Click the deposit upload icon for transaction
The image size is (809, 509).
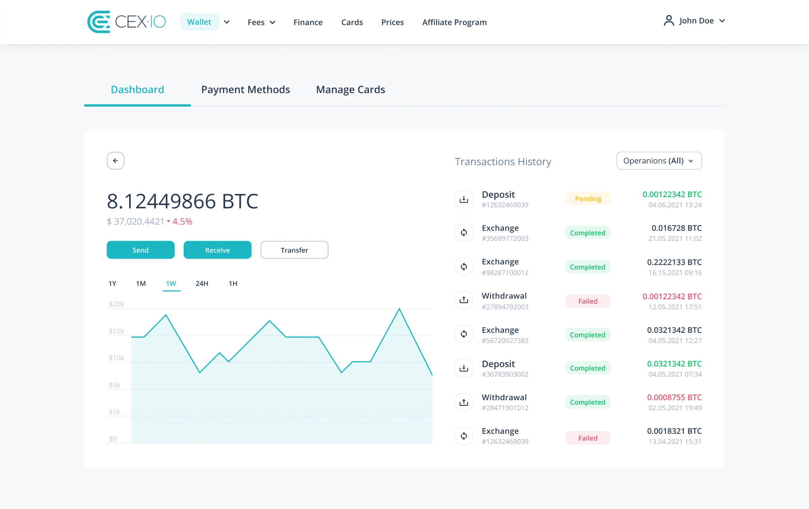click(x=464, y=199)
